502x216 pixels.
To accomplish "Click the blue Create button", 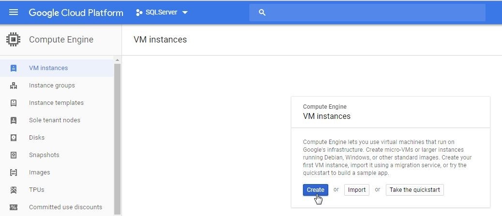I will click(x=315, y=190).
